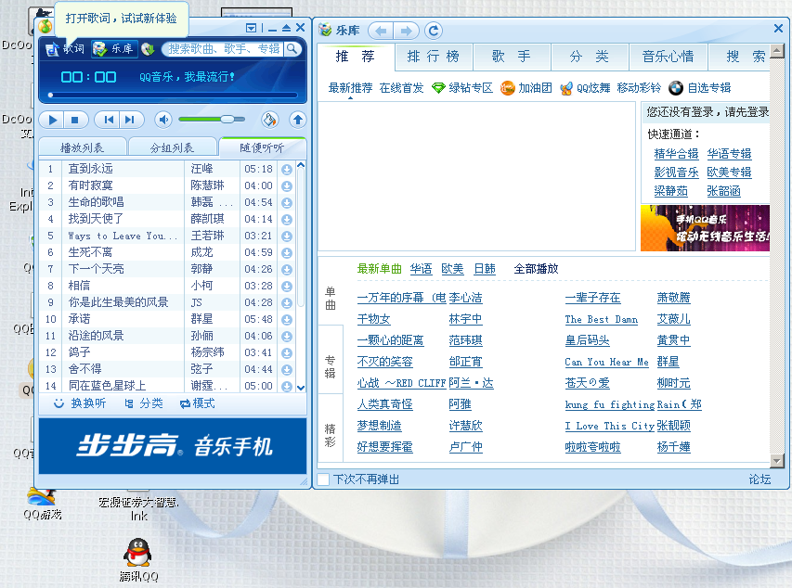
Task: Open 绿钻专区 section
Action: tap(462, 88)
